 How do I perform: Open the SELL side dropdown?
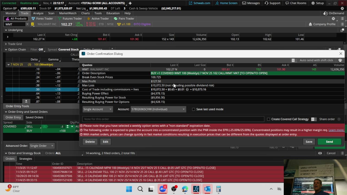pyautogui.click(x=34, y=126)
